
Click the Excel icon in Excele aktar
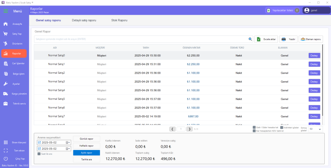click(259, 39)
